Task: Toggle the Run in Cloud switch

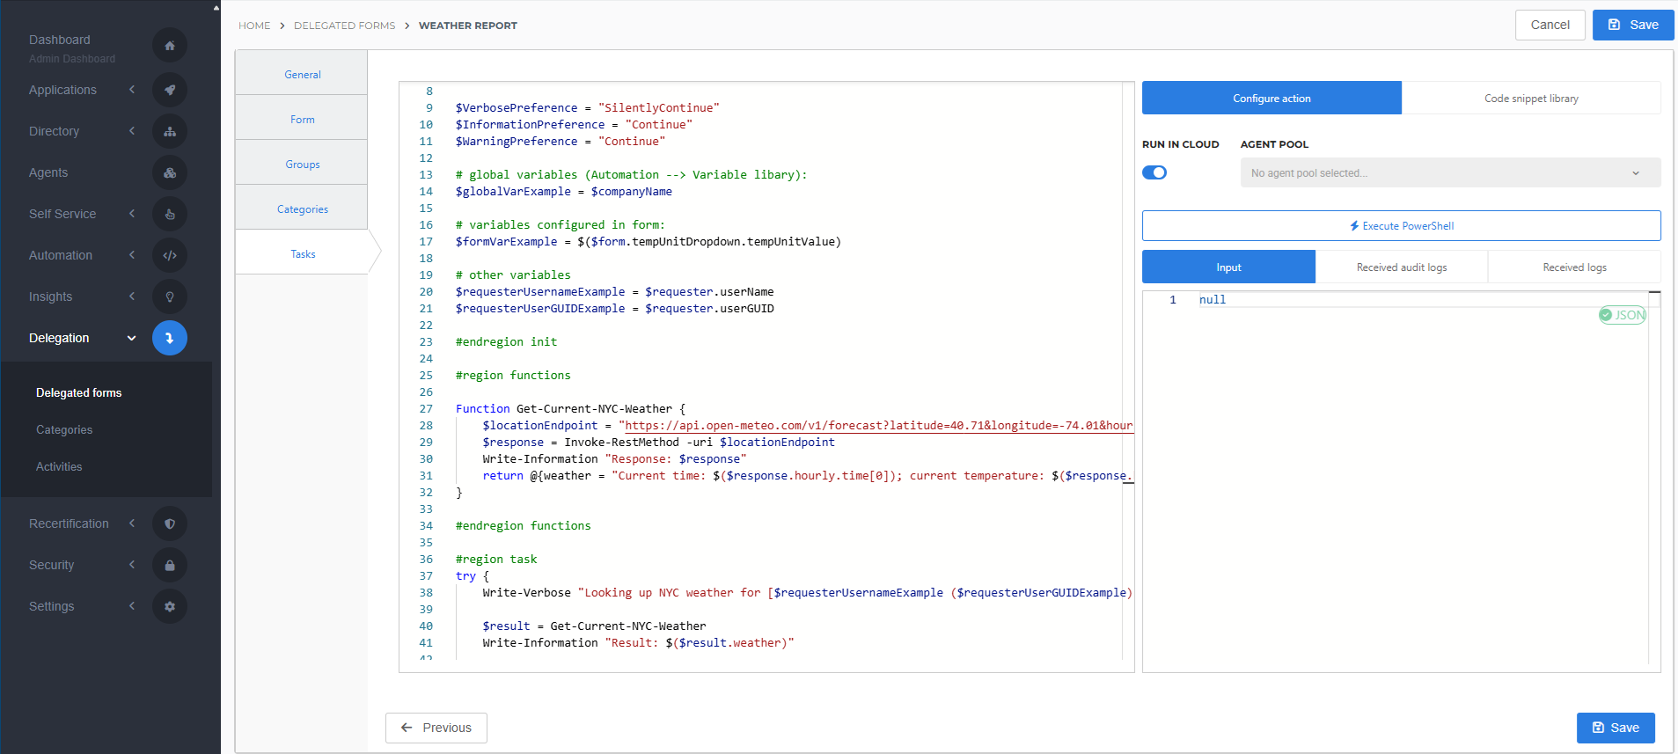Action: coord(1154,172)
